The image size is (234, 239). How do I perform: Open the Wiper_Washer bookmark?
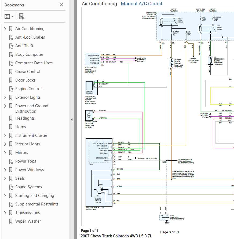point(28,221)
